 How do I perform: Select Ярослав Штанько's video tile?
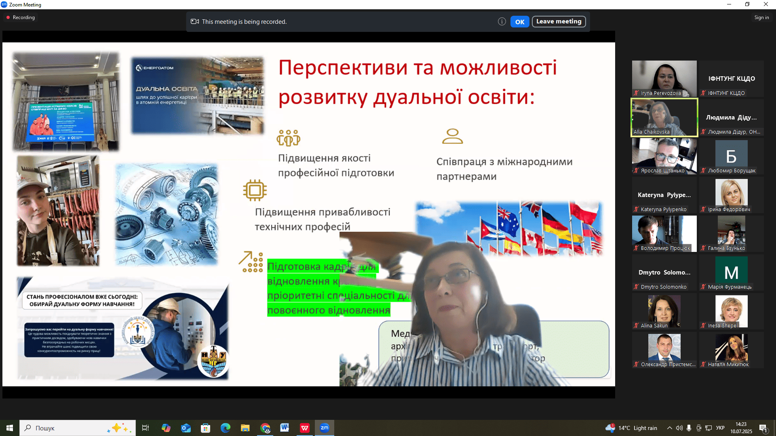[x=664, y=156]
